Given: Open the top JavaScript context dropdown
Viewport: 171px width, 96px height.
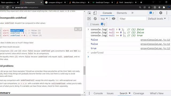Looking at the screenshot, I should click(x=104, y=19).
